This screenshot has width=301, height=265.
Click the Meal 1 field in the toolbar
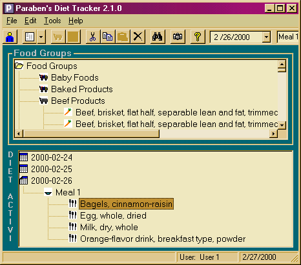point(288,37)
